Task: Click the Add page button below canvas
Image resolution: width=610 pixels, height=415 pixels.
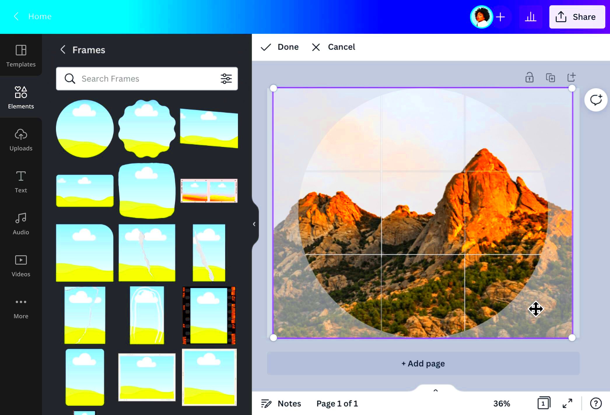Action: click(x=423, y=363)
